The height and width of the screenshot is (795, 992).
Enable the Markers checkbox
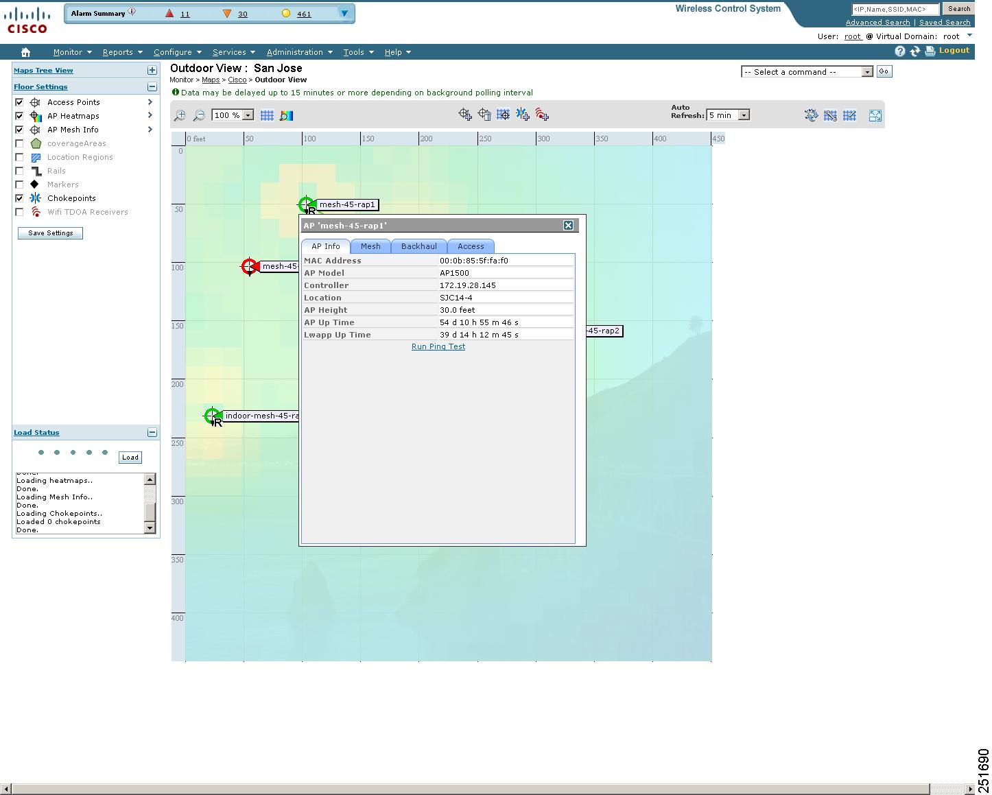click(x=19, y=185)
